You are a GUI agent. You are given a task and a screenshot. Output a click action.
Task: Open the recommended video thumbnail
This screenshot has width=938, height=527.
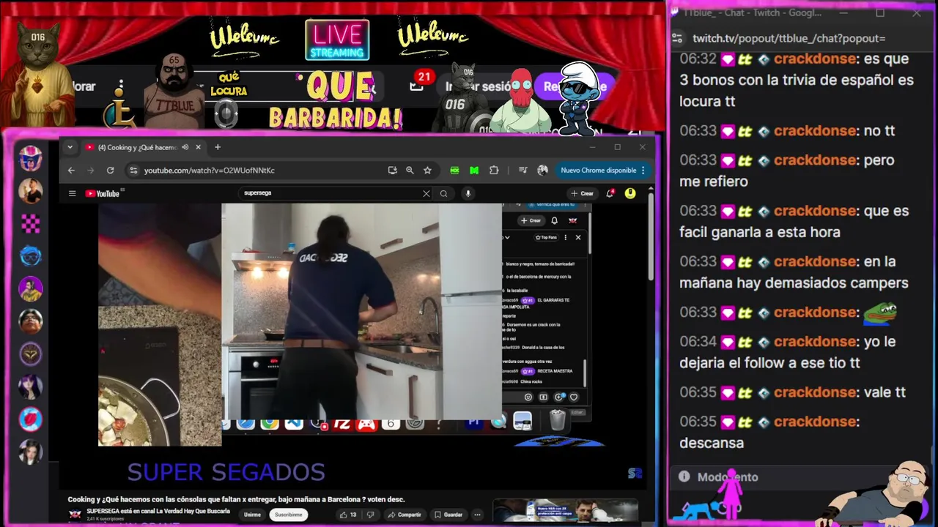[x=565, y=510]
